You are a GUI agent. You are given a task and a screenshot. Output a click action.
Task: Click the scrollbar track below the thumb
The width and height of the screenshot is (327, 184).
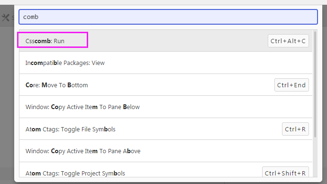pos(315,157)
